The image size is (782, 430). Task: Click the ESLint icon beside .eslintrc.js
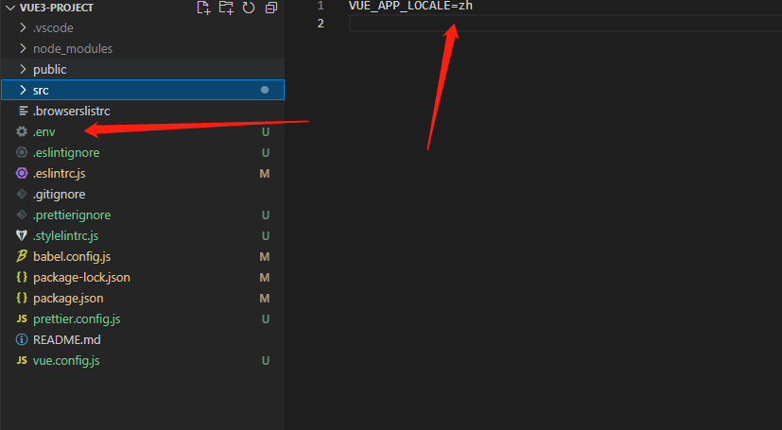coord(22,173)
